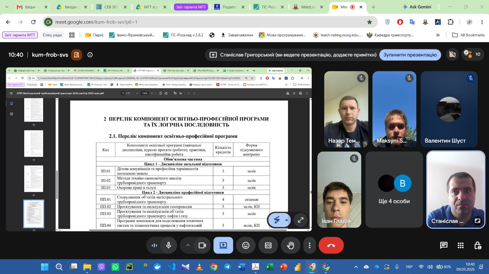Toggle closed captions
489x274 pixels.
coord(268,245)
